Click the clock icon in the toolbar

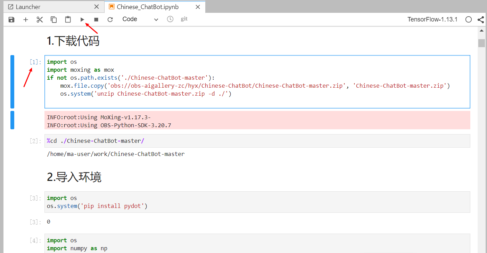pos(170,19)
